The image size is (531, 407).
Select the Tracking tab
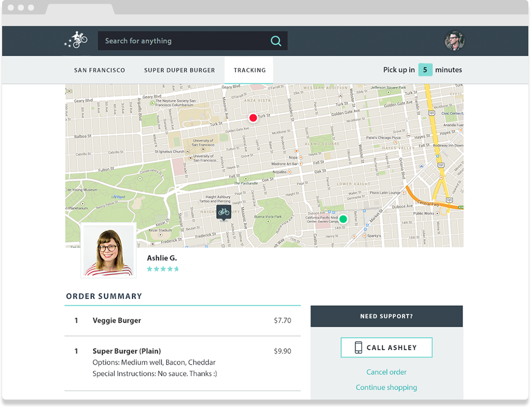click(250, 70)
